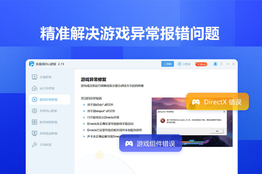Click the 程序崩溃修复 grid icon
The height and width of the screenshot is (174, 262).
click(x=34, y=122)
